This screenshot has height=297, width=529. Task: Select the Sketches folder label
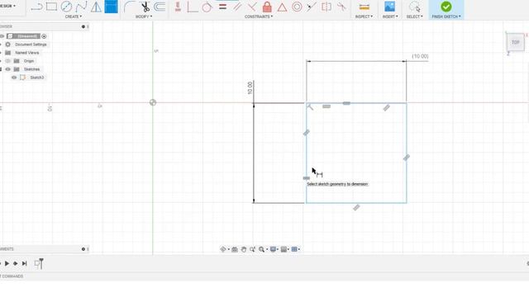(x=31, y=69)
